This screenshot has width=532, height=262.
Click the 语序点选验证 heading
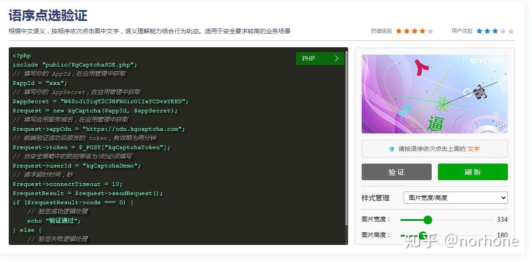pyautogui.click(x=48, y=16)
